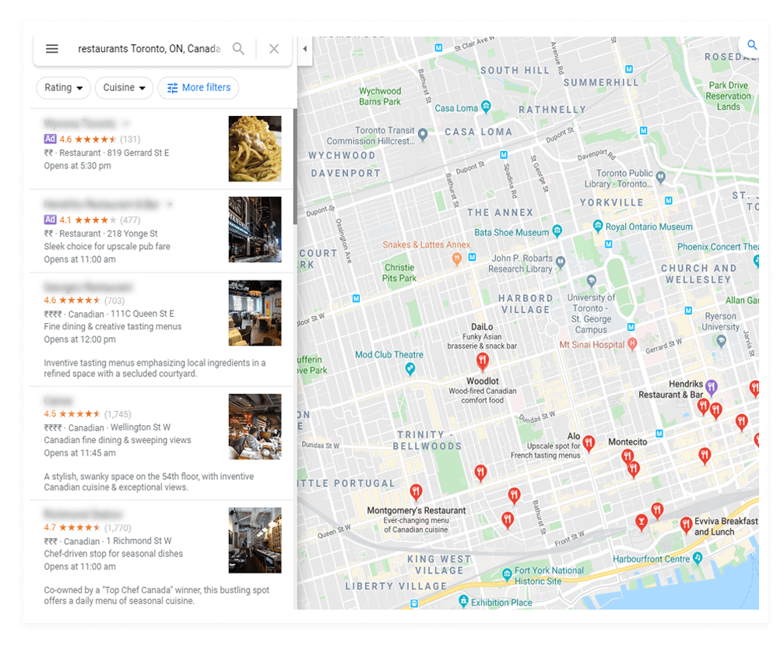Open thumbnail for 111C Queen St E restaurant
Screen dimensions: 784x647
coord(255,313)
